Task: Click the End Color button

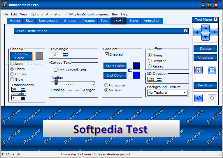Action: [x=115, y=75]
